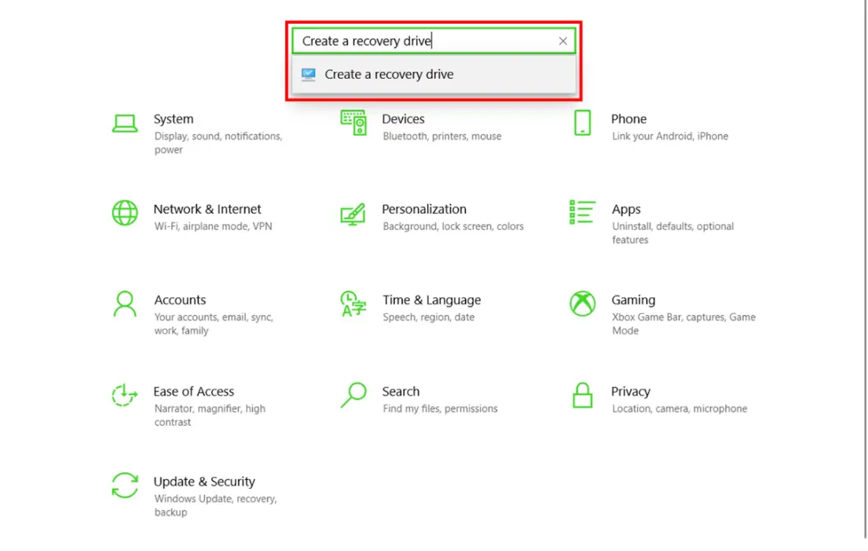
Task: Open Personalization settings
Action: pyautogui.click(x=424, y=209)
